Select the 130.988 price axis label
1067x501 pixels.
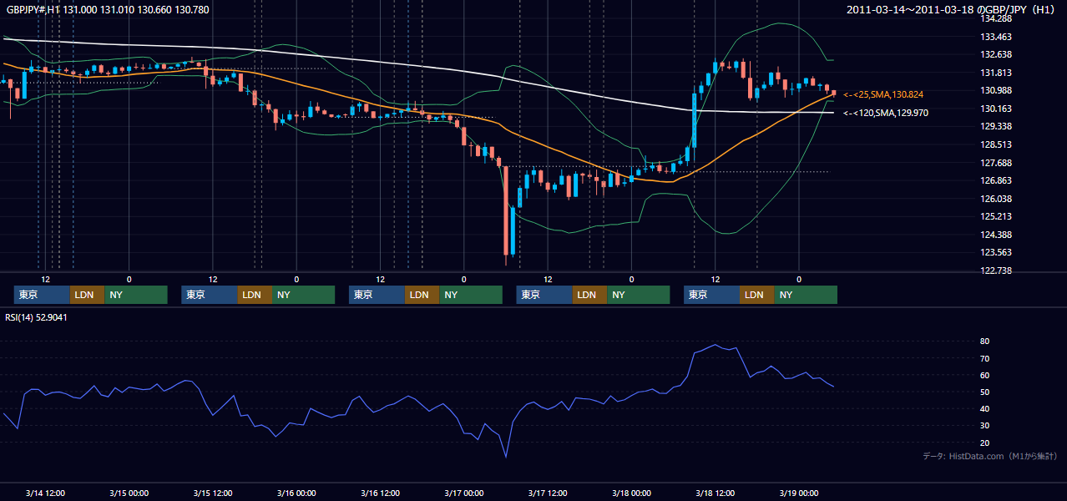click(994, 90)
